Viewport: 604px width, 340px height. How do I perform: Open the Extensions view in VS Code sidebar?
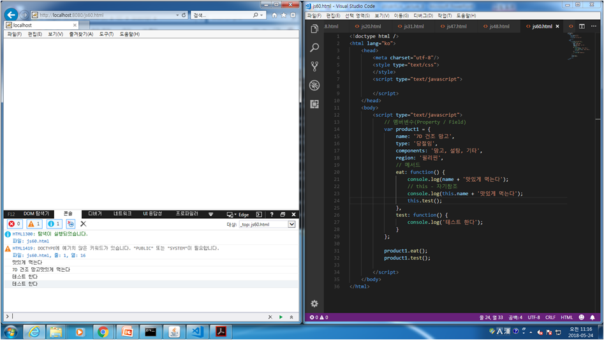[314, 104]
